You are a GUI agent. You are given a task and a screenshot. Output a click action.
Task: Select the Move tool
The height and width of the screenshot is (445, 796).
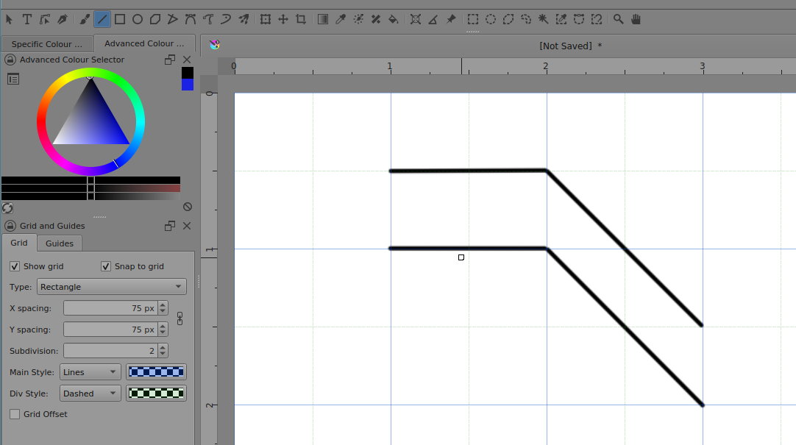pos(283,19)
